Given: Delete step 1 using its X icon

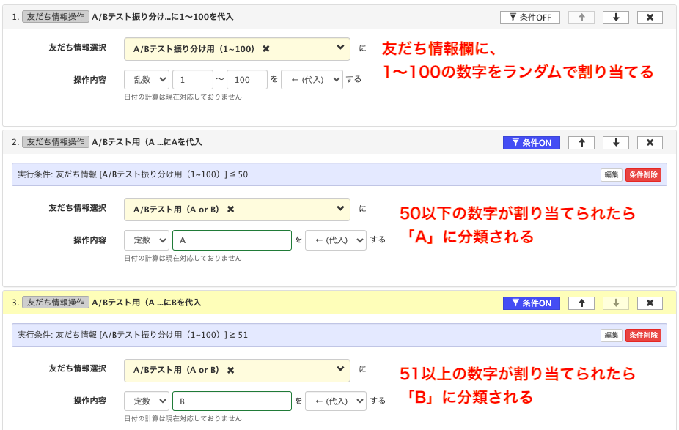Looking at the screenshot, I should pos(650,17).
